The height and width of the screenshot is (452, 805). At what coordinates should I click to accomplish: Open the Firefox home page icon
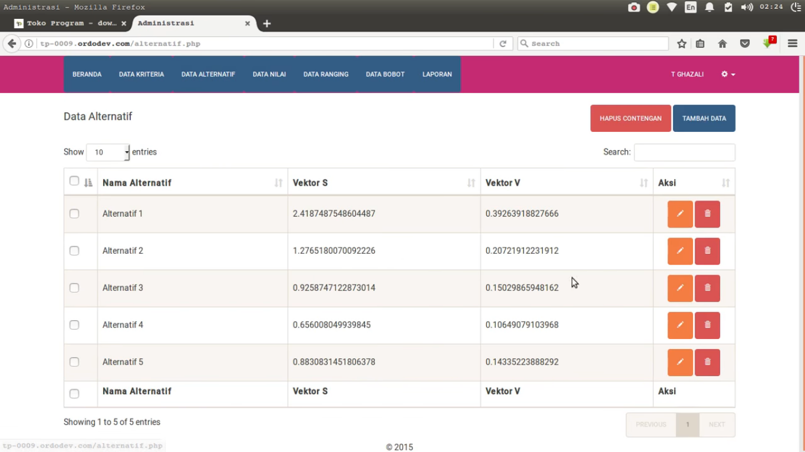pos(722,44)
